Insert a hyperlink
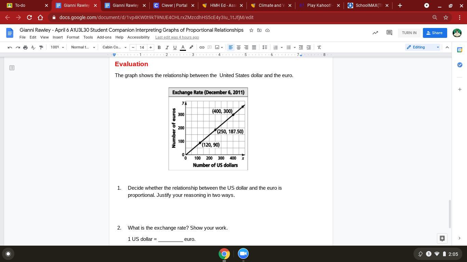This screenshot has width=467, height=262. click(202, 47)
